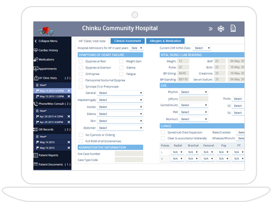Click the PDF document export icon
This screenshot has height=208, width=274.
(233, 29)
